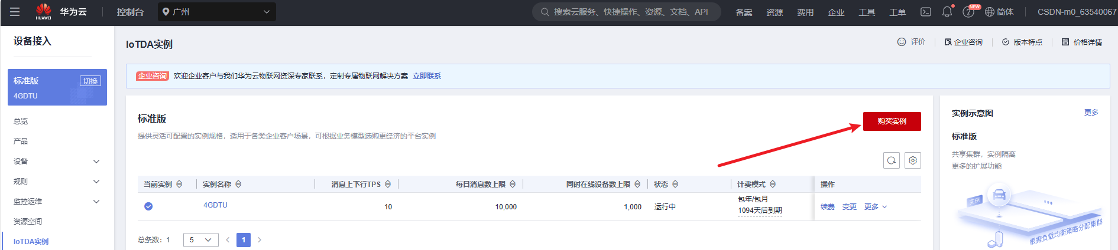Open table column settings gear
The height and width of the screenshot is (250, 1118).
913,160
